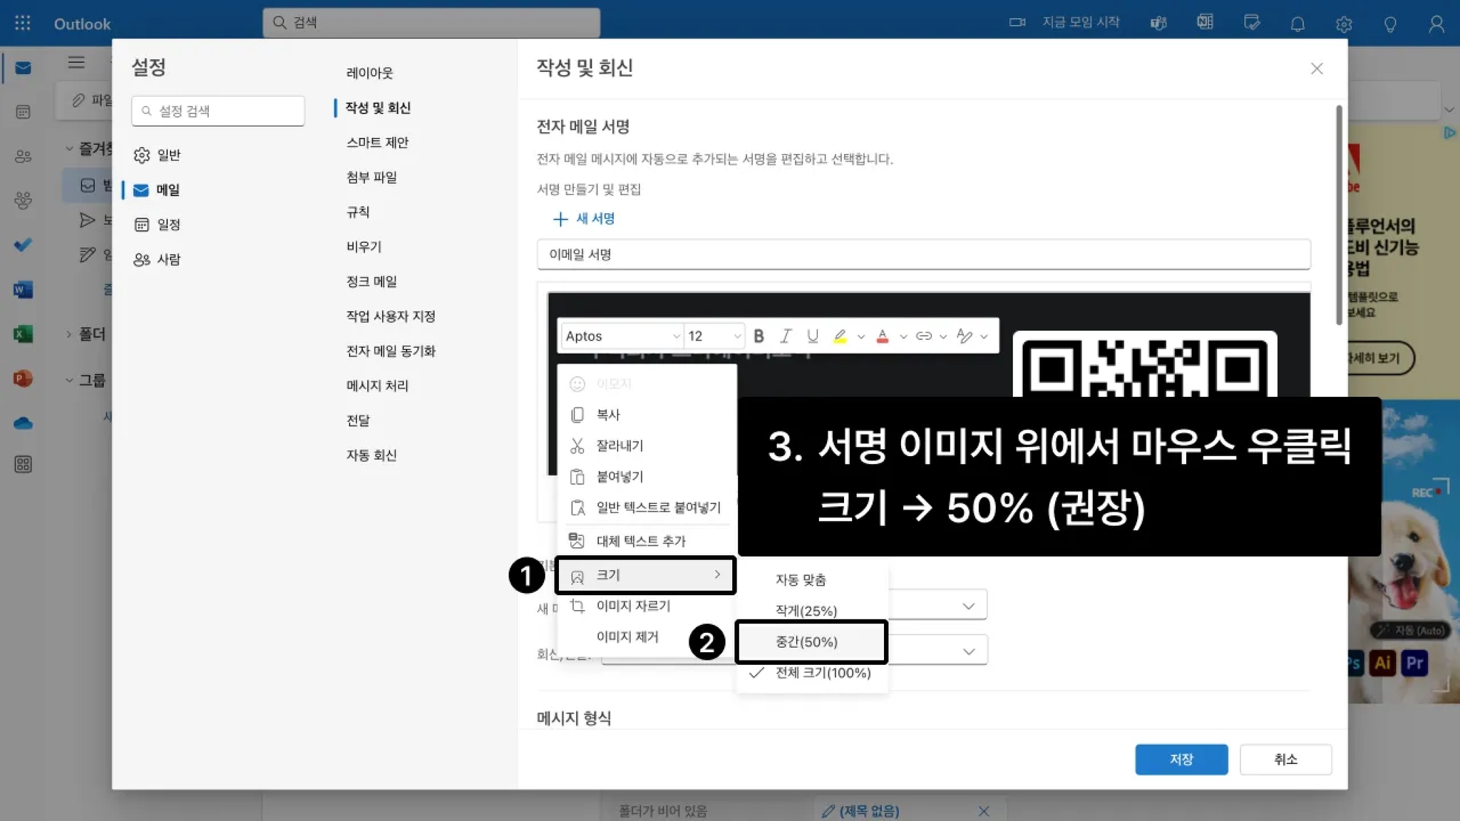1460x821 pixels.
Task: Open Teams icon in top bar
Action: [1158, 24]
